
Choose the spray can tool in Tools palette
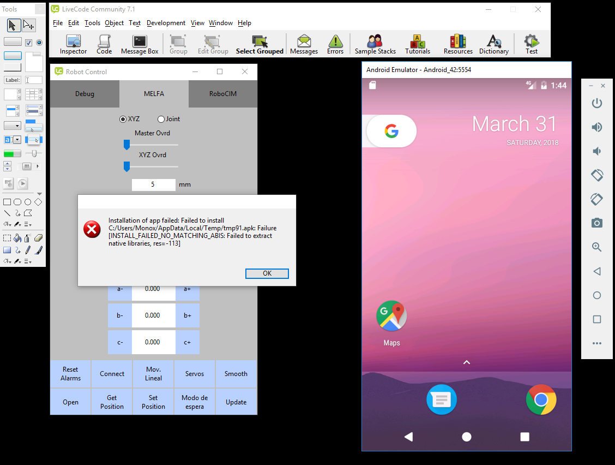pos(27,238)
